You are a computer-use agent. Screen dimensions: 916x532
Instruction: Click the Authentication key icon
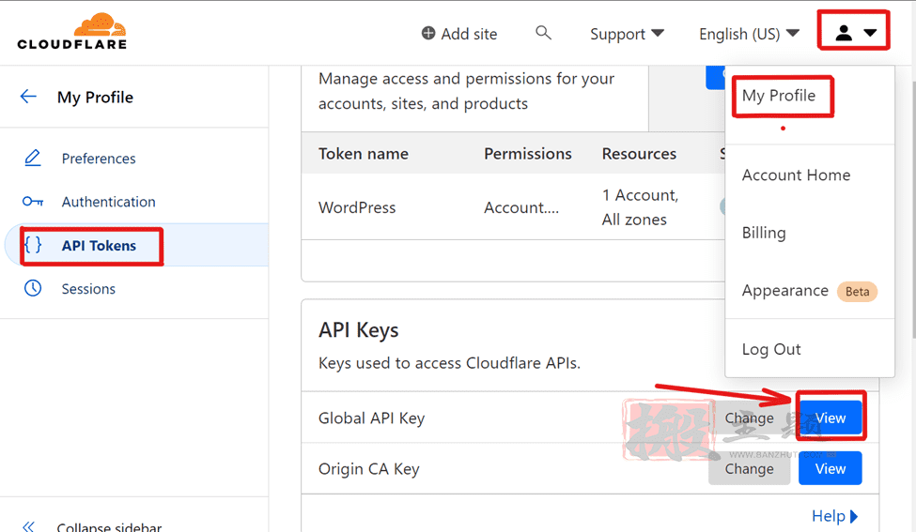[x=33, y=202]
